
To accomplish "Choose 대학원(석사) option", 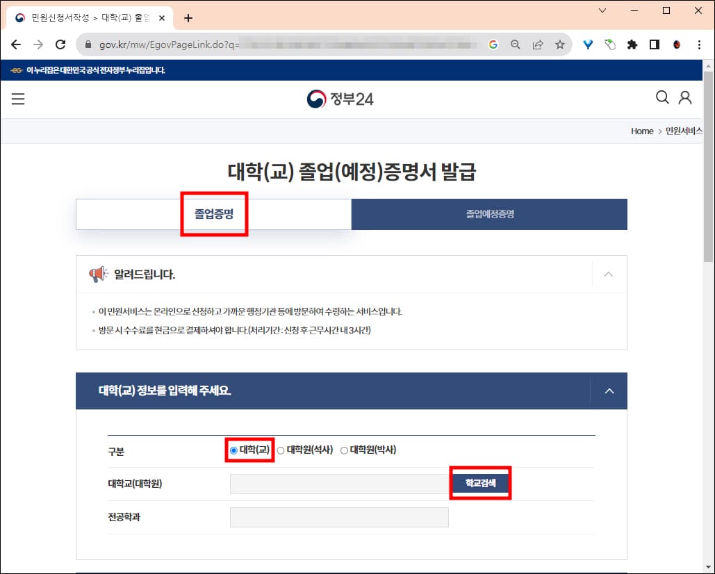I will point(281,450).
